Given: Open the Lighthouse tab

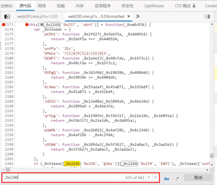Looking at the screenshot, I should coord(154,6).
